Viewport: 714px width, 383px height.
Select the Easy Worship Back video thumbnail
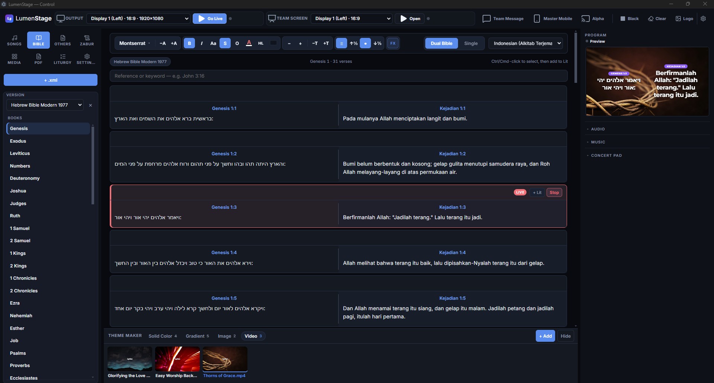(177, 359)
